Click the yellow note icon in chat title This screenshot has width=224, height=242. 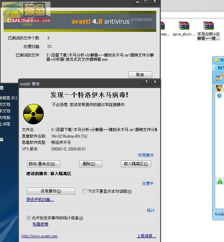click(x=216, y=60)
